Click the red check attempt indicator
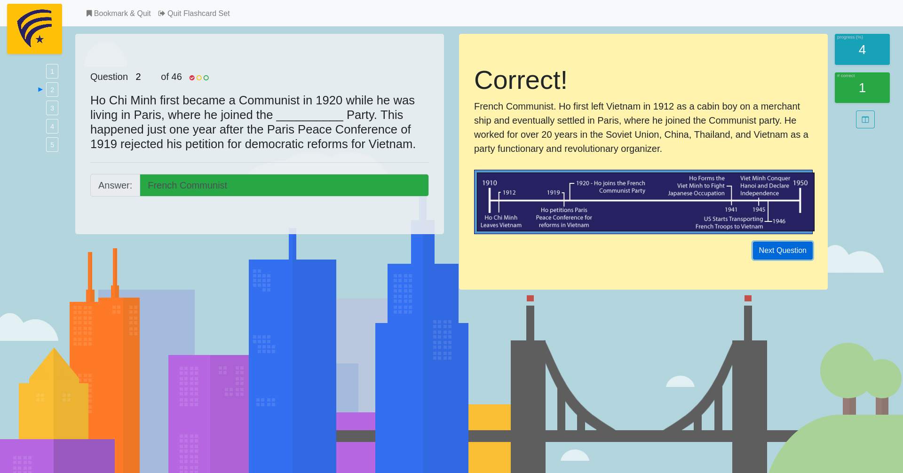 pos(192,78)
